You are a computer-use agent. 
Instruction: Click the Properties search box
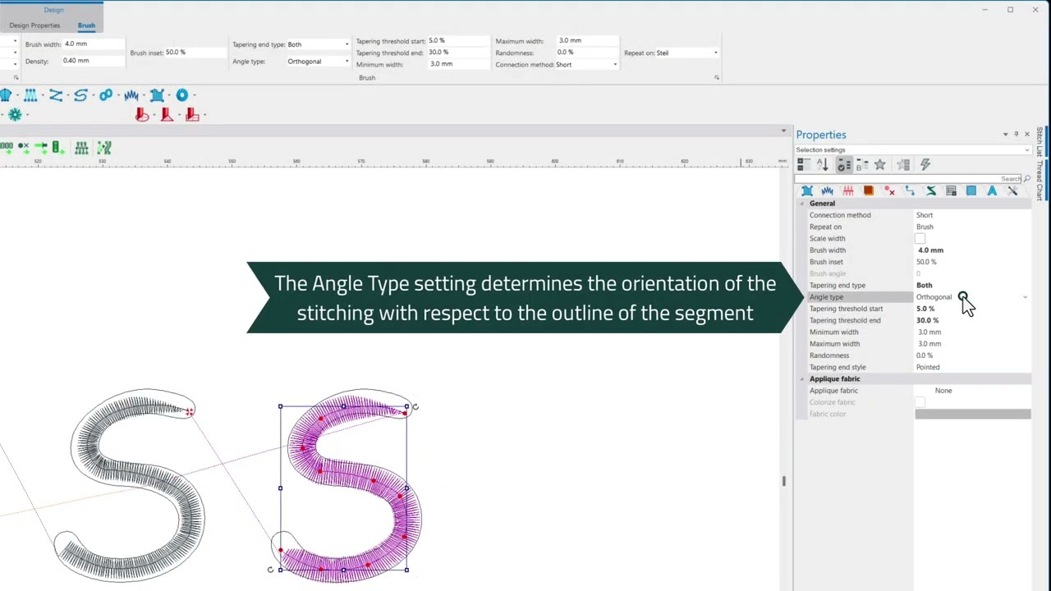[907, 178]
